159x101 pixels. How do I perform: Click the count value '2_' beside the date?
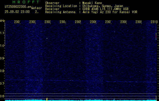point(37,12)
